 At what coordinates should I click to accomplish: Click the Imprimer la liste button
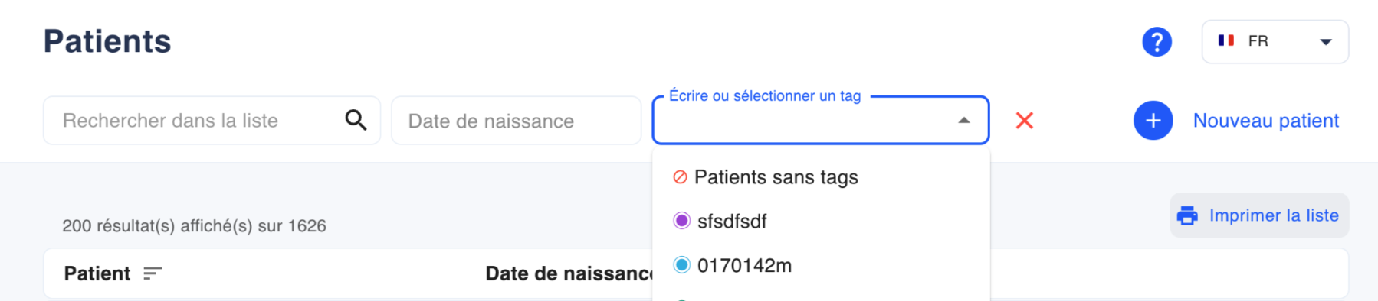1259,215
